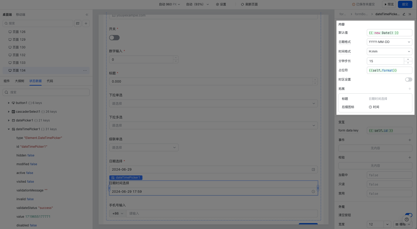The width and height of the screenshot is (417, 229).
Task: Click the formBo... breadcrumb link
Action: click(361, 14)
